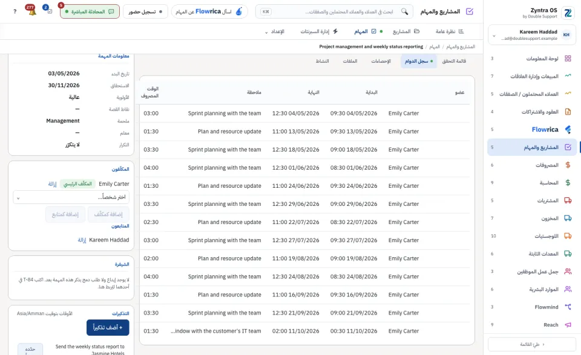This screenshot has height=355, width=581.
Task: Open the Purchases truck icon
Action: [x=568, y=200]
